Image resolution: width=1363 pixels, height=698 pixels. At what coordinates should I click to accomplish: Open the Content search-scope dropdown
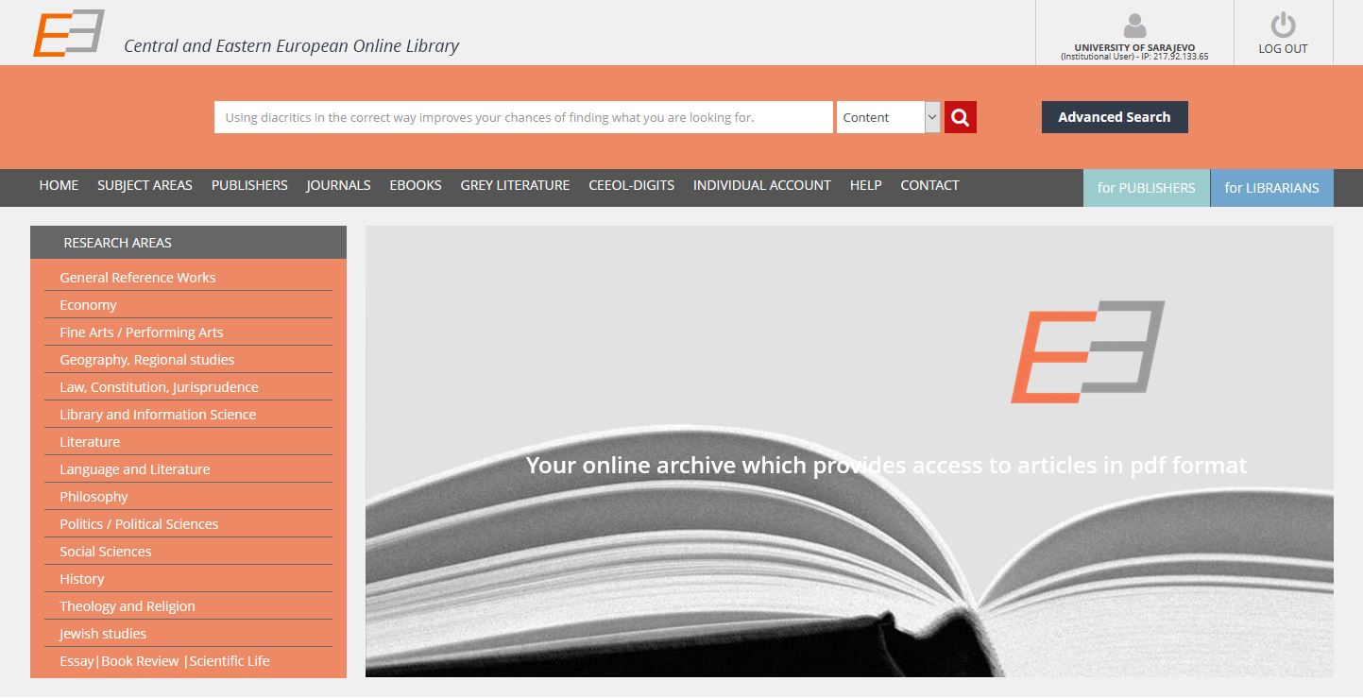888,117
